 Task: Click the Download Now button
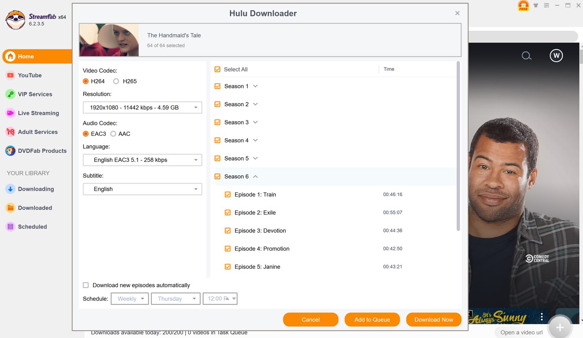point(434,320)
